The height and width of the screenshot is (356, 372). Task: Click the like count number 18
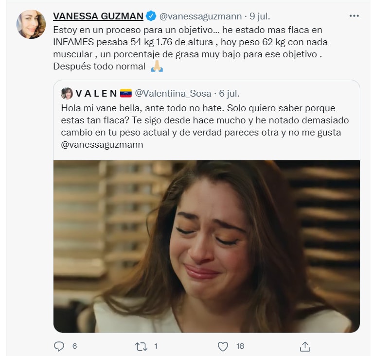click(x=240, y=346)
